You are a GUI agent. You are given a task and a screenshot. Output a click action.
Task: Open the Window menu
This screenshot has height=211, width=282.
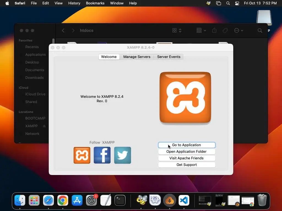[x=117, y=3]
